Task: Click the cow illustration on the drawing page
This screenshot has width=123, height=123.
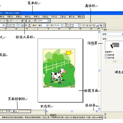Action: click(x=58, y=76)
